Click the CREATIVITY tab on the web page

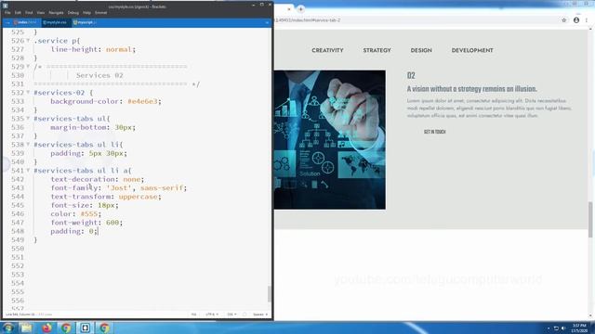[x=327, y=50]
